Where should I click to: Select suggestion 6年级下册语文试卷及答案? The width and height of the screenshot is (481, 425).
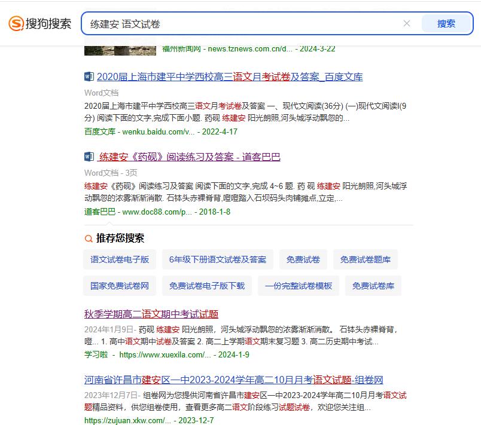[x=218, y=259]
